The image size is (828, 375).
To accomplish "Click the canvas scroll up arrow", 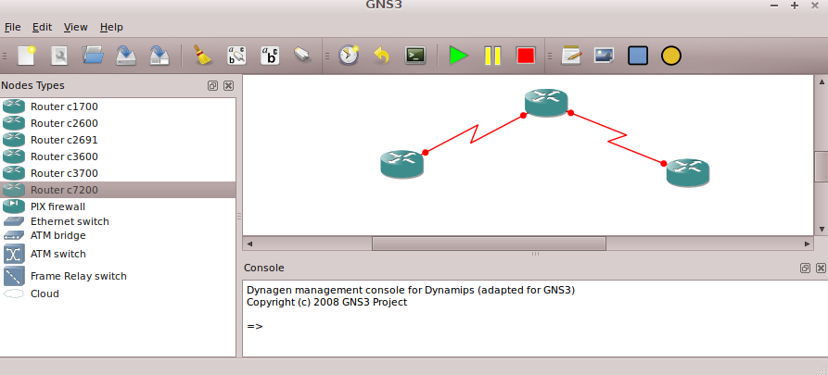I will [x=822, y=81].
